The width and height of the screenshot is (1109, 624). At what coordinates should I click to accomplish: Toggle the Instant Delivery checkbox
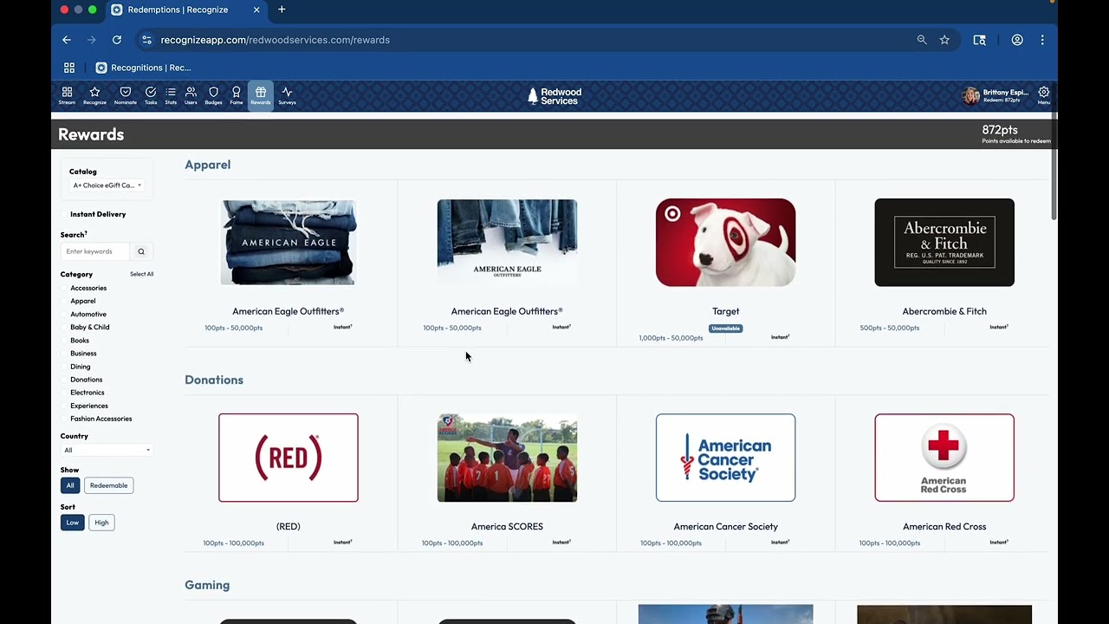click(x=64, y=214)
